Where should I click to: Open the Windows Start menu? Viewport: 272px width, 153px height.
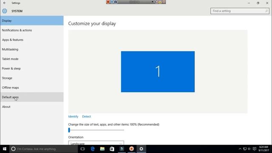click(5, 149)
